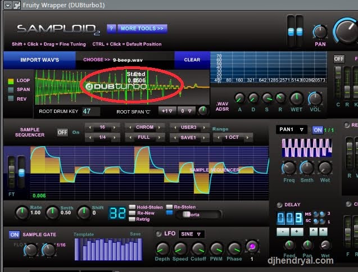
Task: Click the blue FT slider handle
Action: tap(21, 173)
